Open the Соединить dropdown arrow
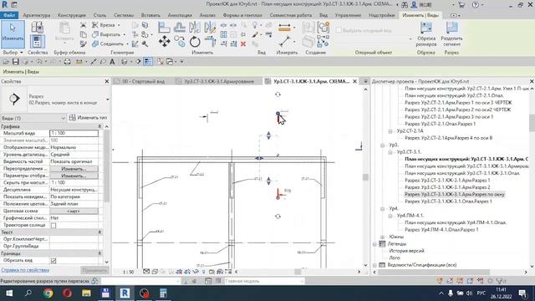Viewport: 535px width, 301px height. click(127, 43)
